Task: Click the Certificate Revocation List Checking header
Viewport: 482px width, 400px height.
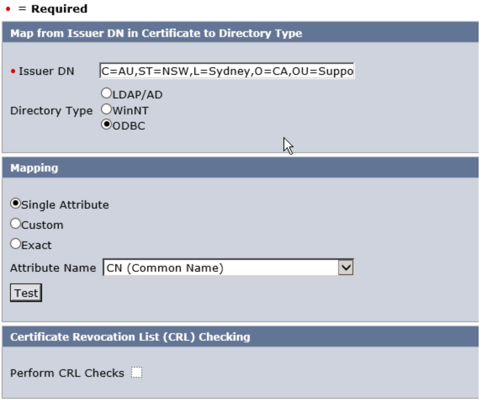Action: click(x=130, y=337)
